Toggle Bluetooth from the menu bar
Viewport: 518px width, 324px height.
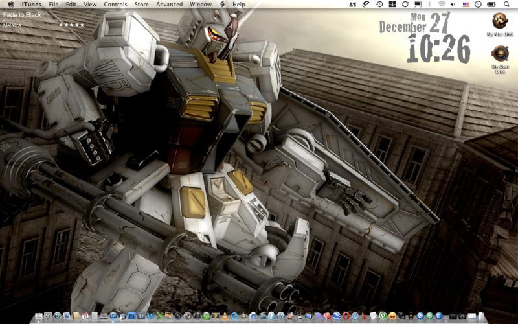[x=429, y=4]
